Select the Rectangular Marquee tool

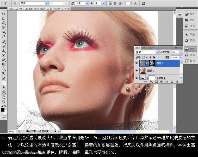point(4,18)
